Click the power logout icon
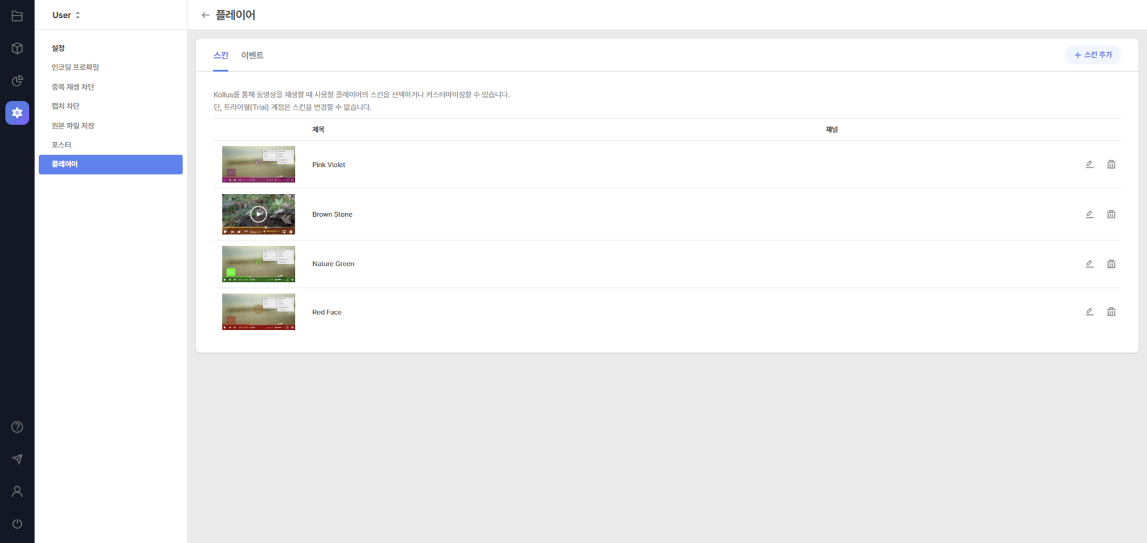 coord(17,524)
